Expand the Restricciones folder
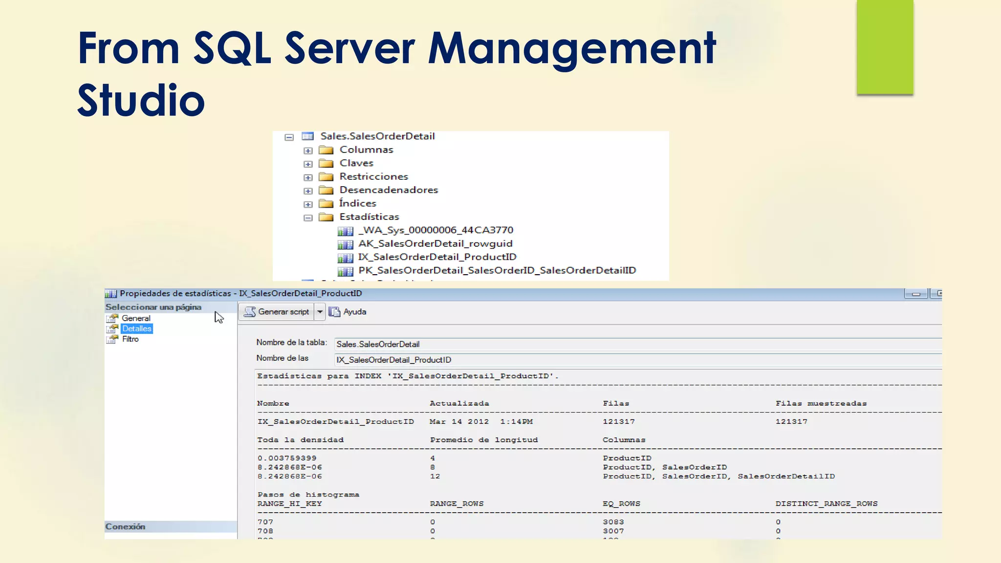Image resolution: width=1001 pixels, height=563 pixels. [308, 177]
